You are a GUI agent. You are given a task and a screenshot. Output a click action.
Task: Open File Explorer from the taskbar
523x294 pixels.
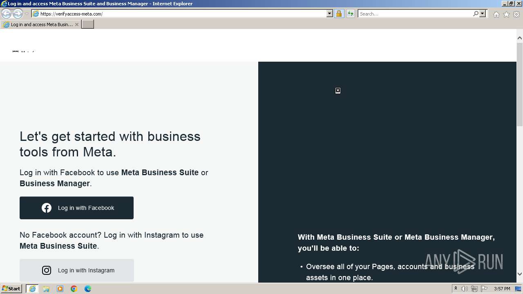46,289
